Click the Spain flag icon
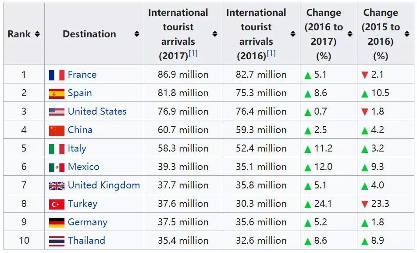417x253 pixels. click(x=57, y=94)
